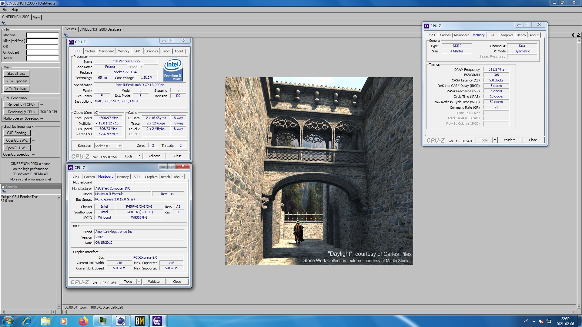
Task: Open the monitor app taskbar icon
Action: pyautogui.click(x=102, y=321)
